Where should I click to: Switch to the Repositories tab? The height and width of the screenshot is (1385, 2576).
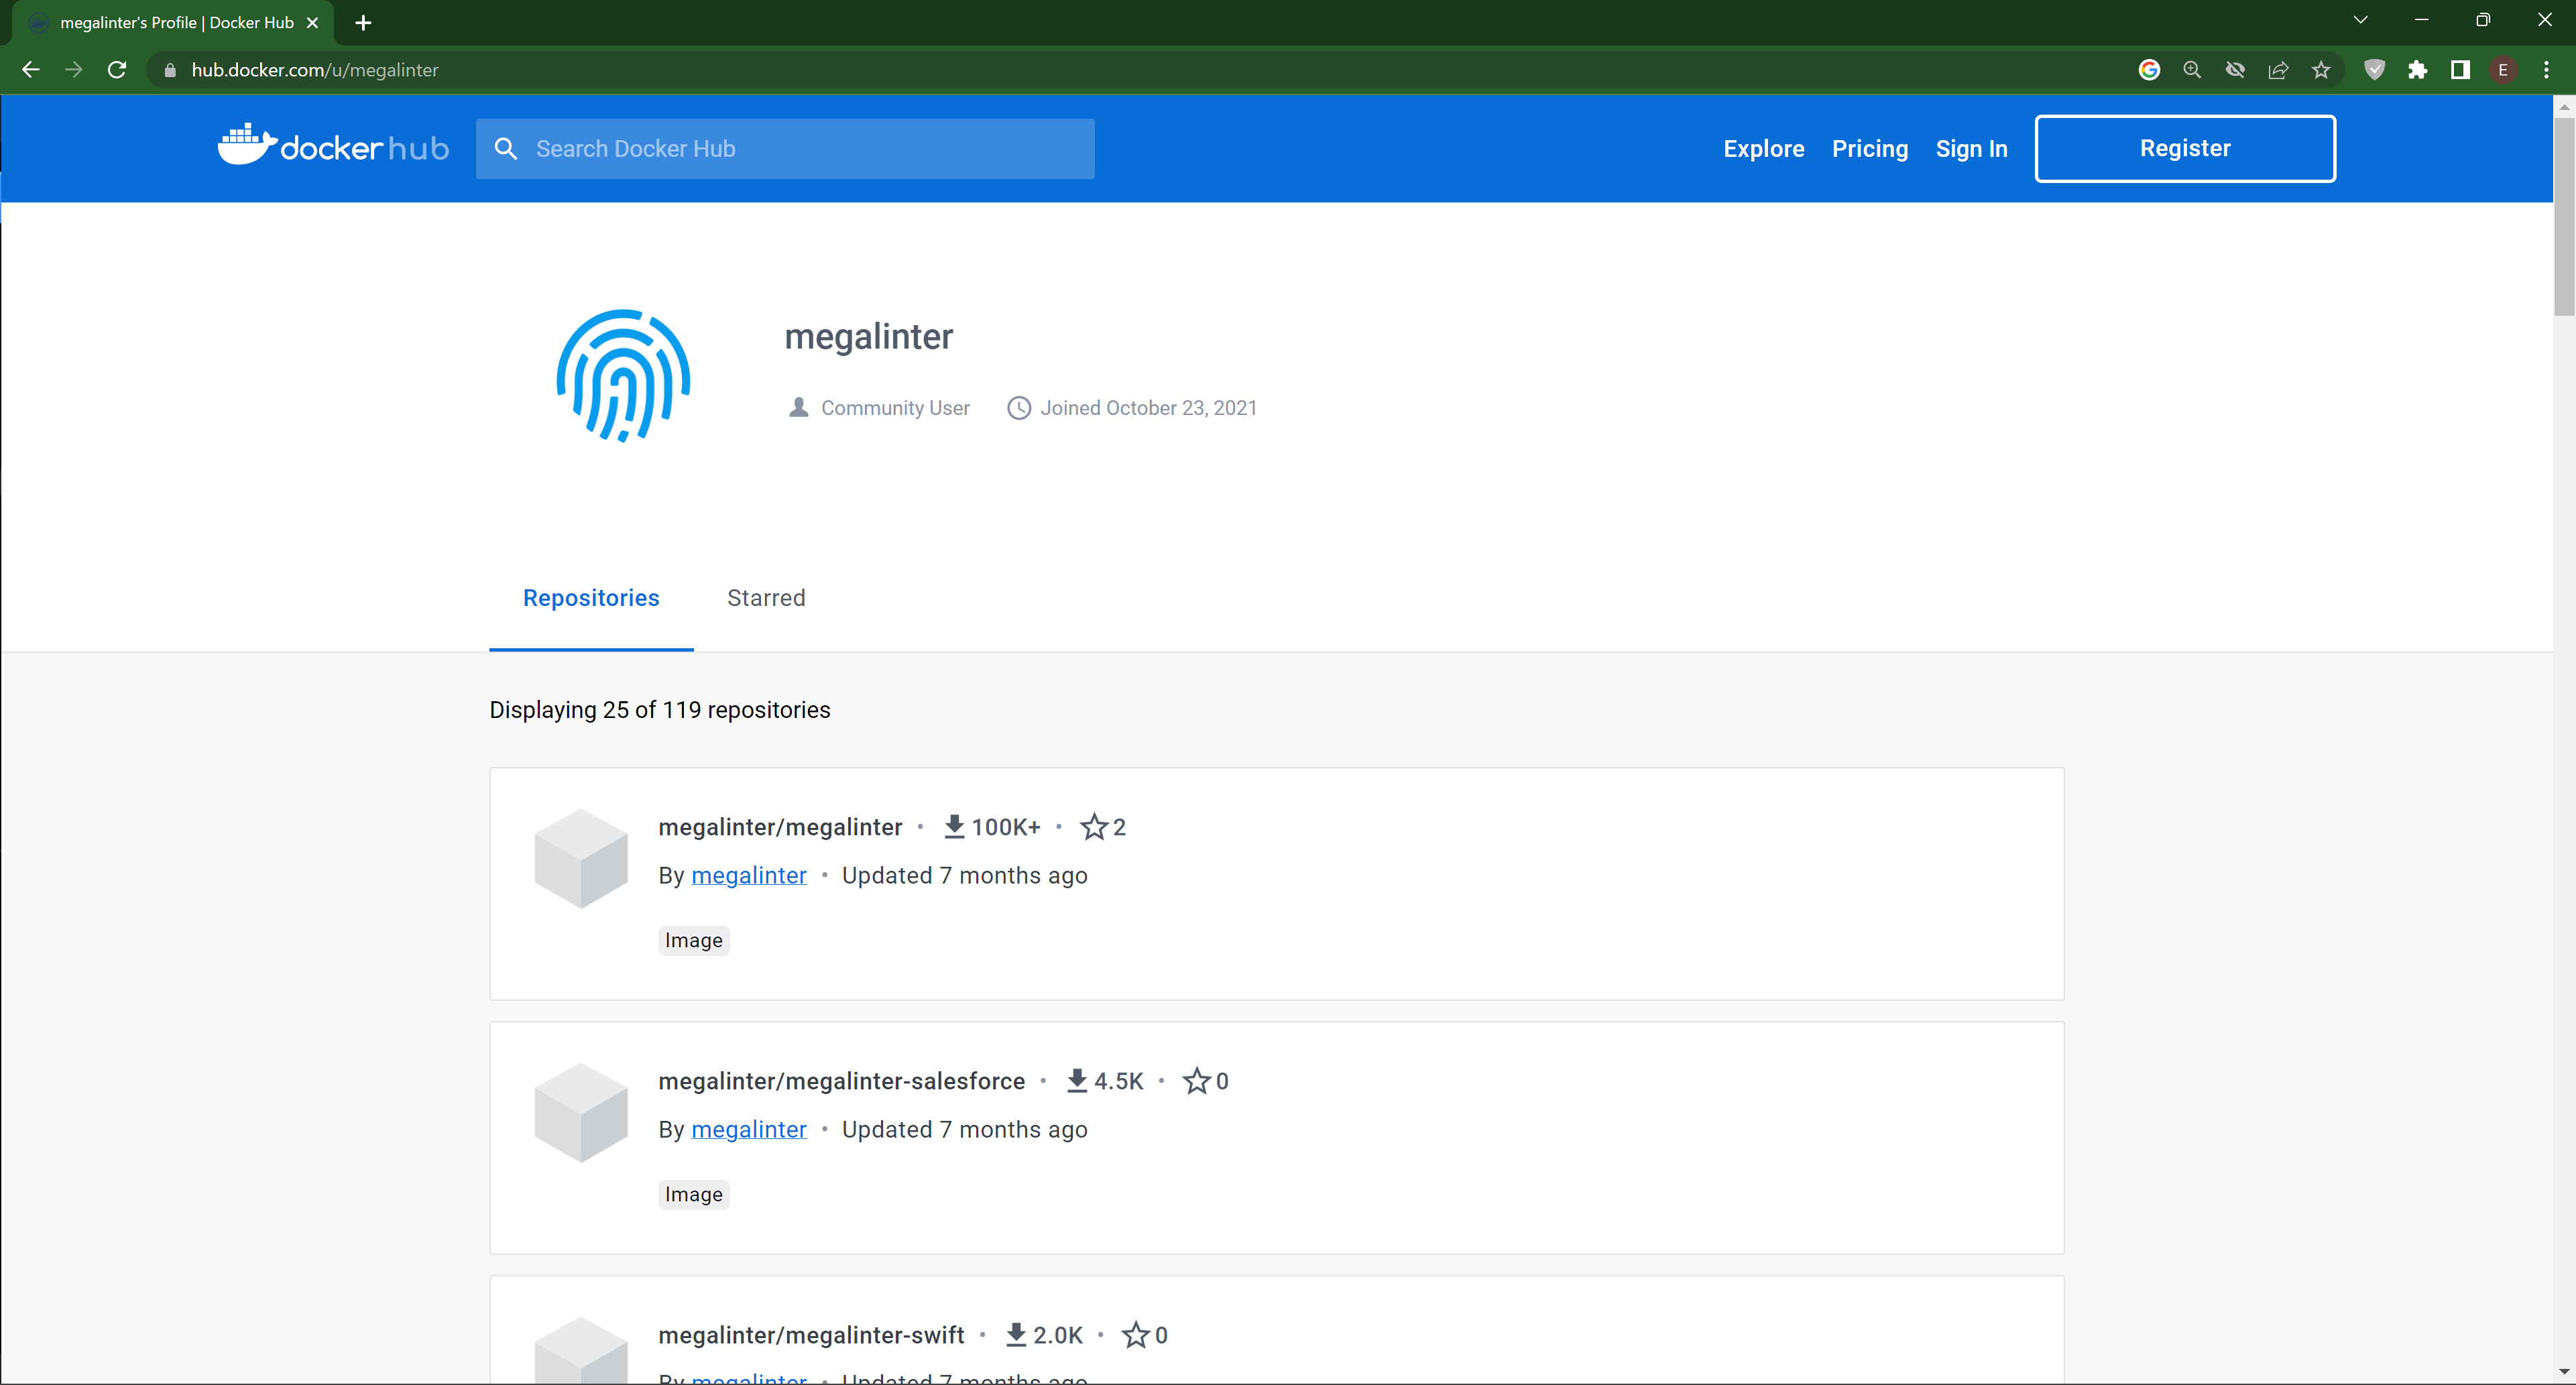pyautogui.click(x=591, y=598)
